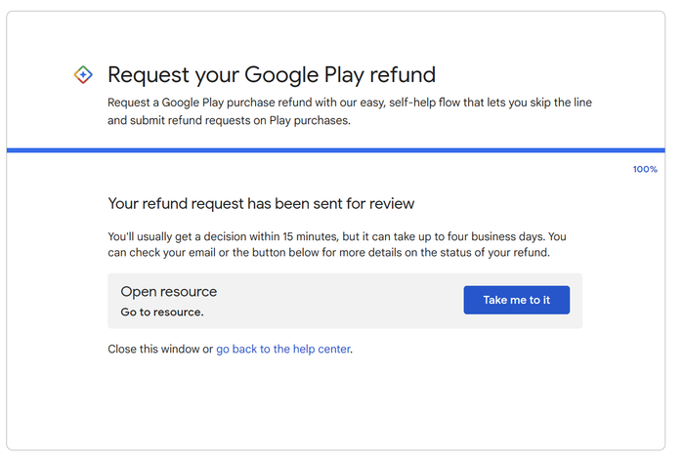
Task: Click the words "help center" in the link
Action: [321, 350]
